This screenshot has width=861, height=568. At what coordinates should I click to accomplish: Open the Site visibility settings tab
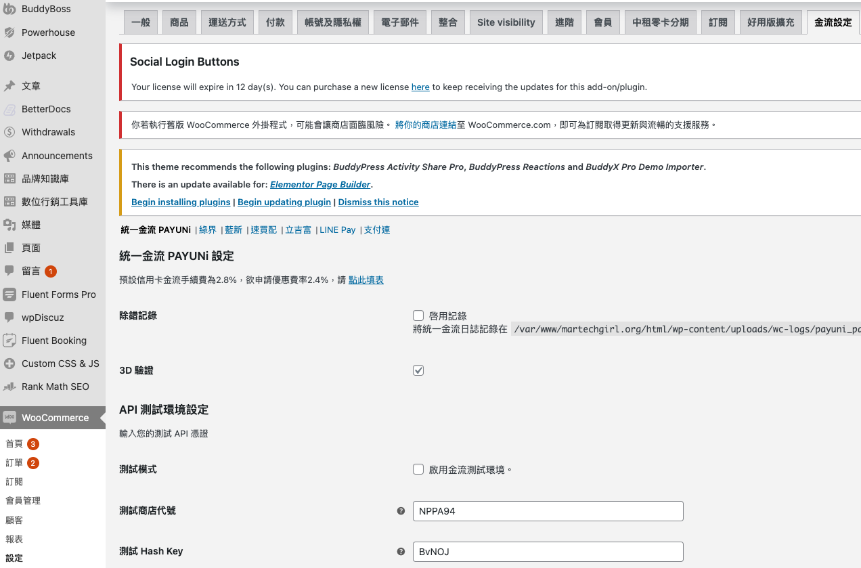pos(506,22)
